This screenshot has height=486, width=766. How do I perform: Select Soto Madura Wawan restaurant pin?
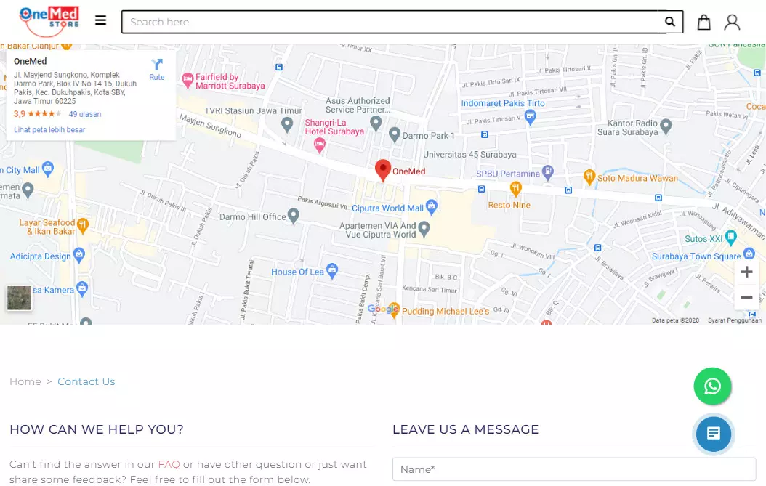coord(589,177)
